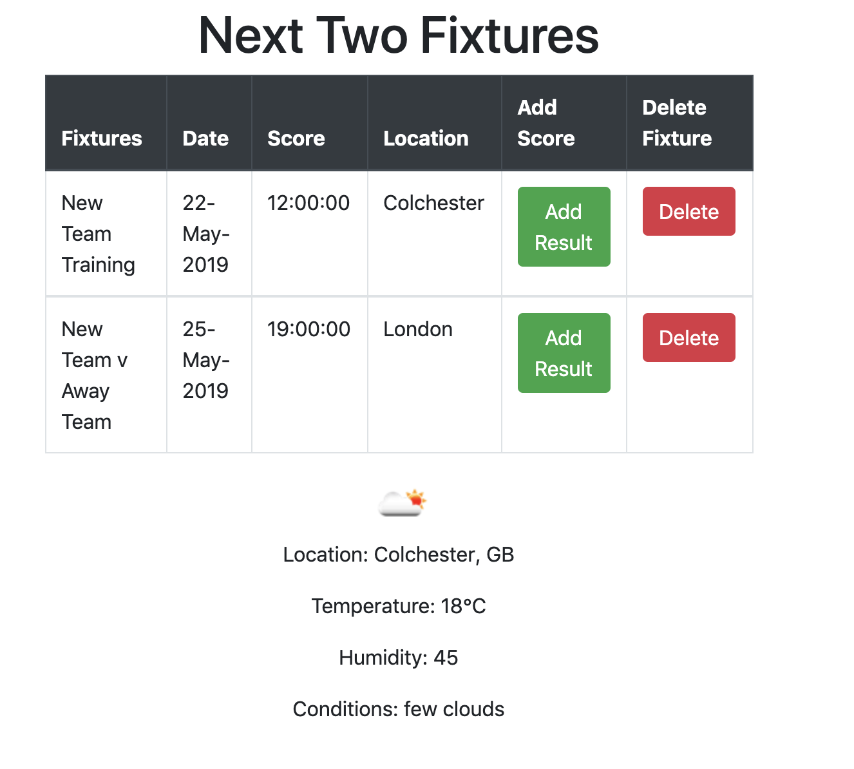Select the Delete Fixture column header
This screenshot has width=854, height=769.
(x=677, y=123)
